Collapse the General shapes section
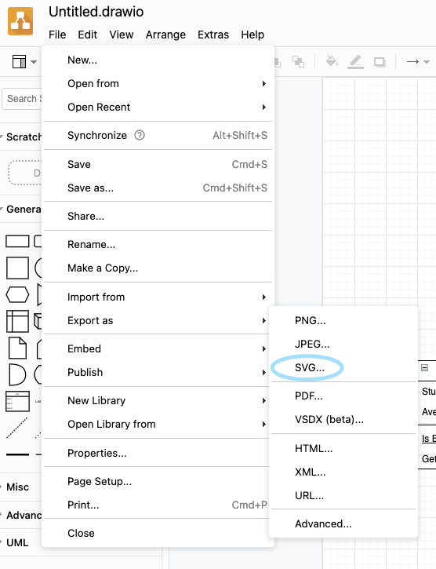 [22, 210]
